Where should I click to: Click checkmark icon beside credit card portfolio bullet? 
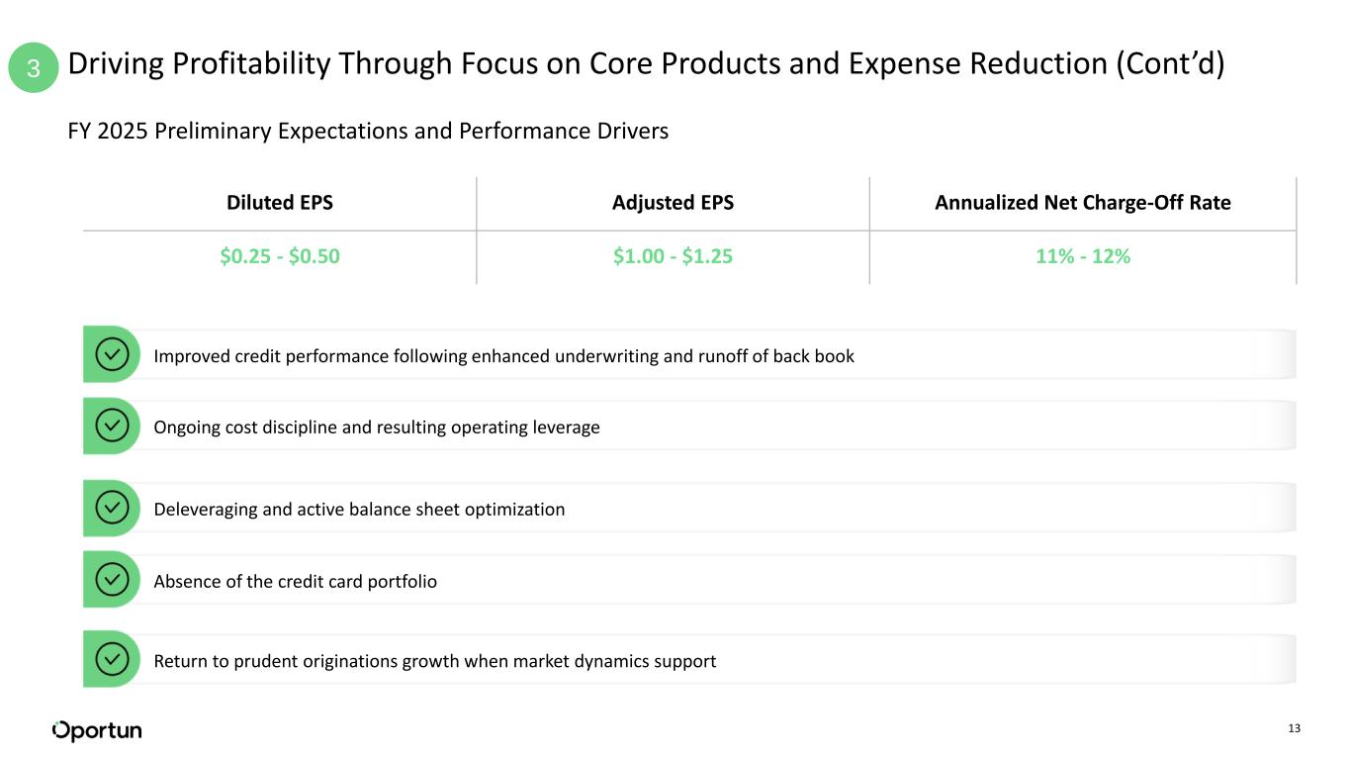click(x=113, y=580)
